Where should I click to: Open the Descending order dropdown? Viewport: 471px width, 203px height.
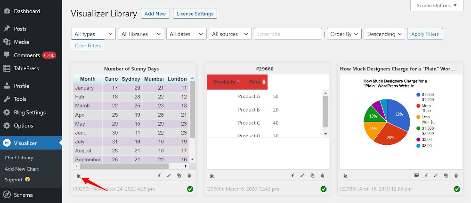coord(385,34)
